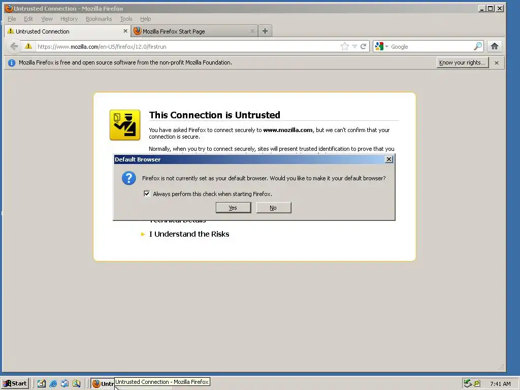Open the Tools menu
Image resolution: width=520 pixels, height=390 pixels.
[x=126, y=19]
